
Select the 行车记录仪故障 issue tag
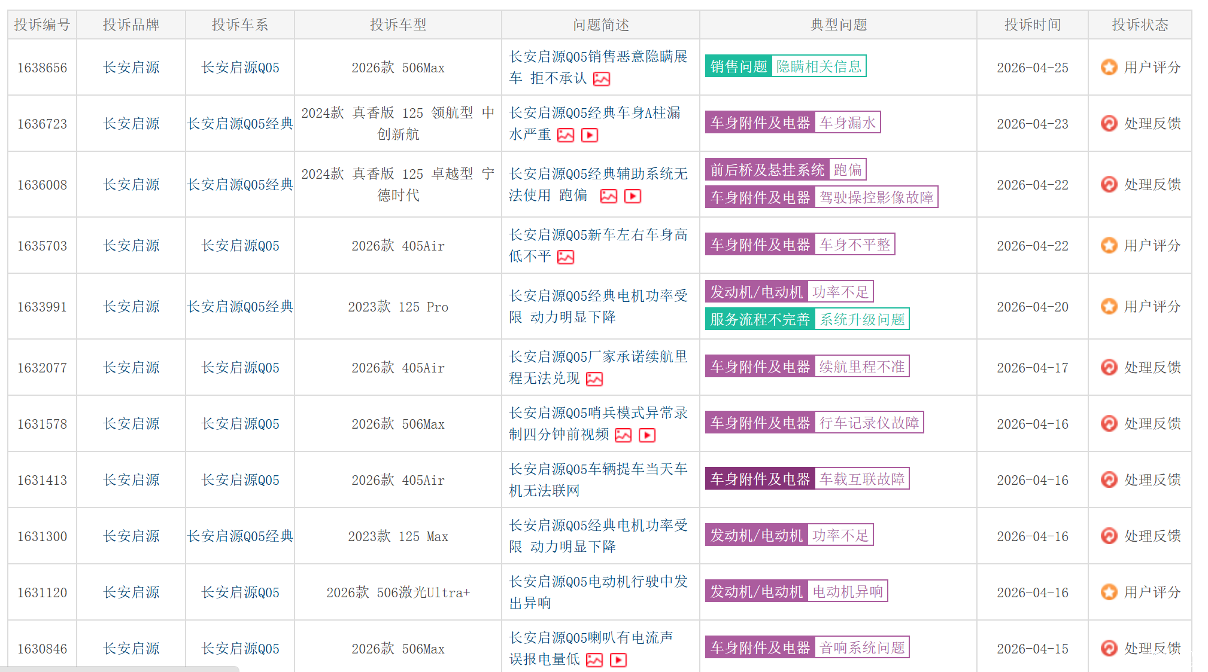tap(869, 423)
